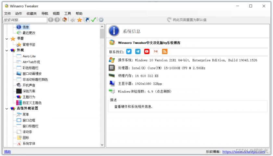
Task: Open the 文件 menu
Action: 7,13
